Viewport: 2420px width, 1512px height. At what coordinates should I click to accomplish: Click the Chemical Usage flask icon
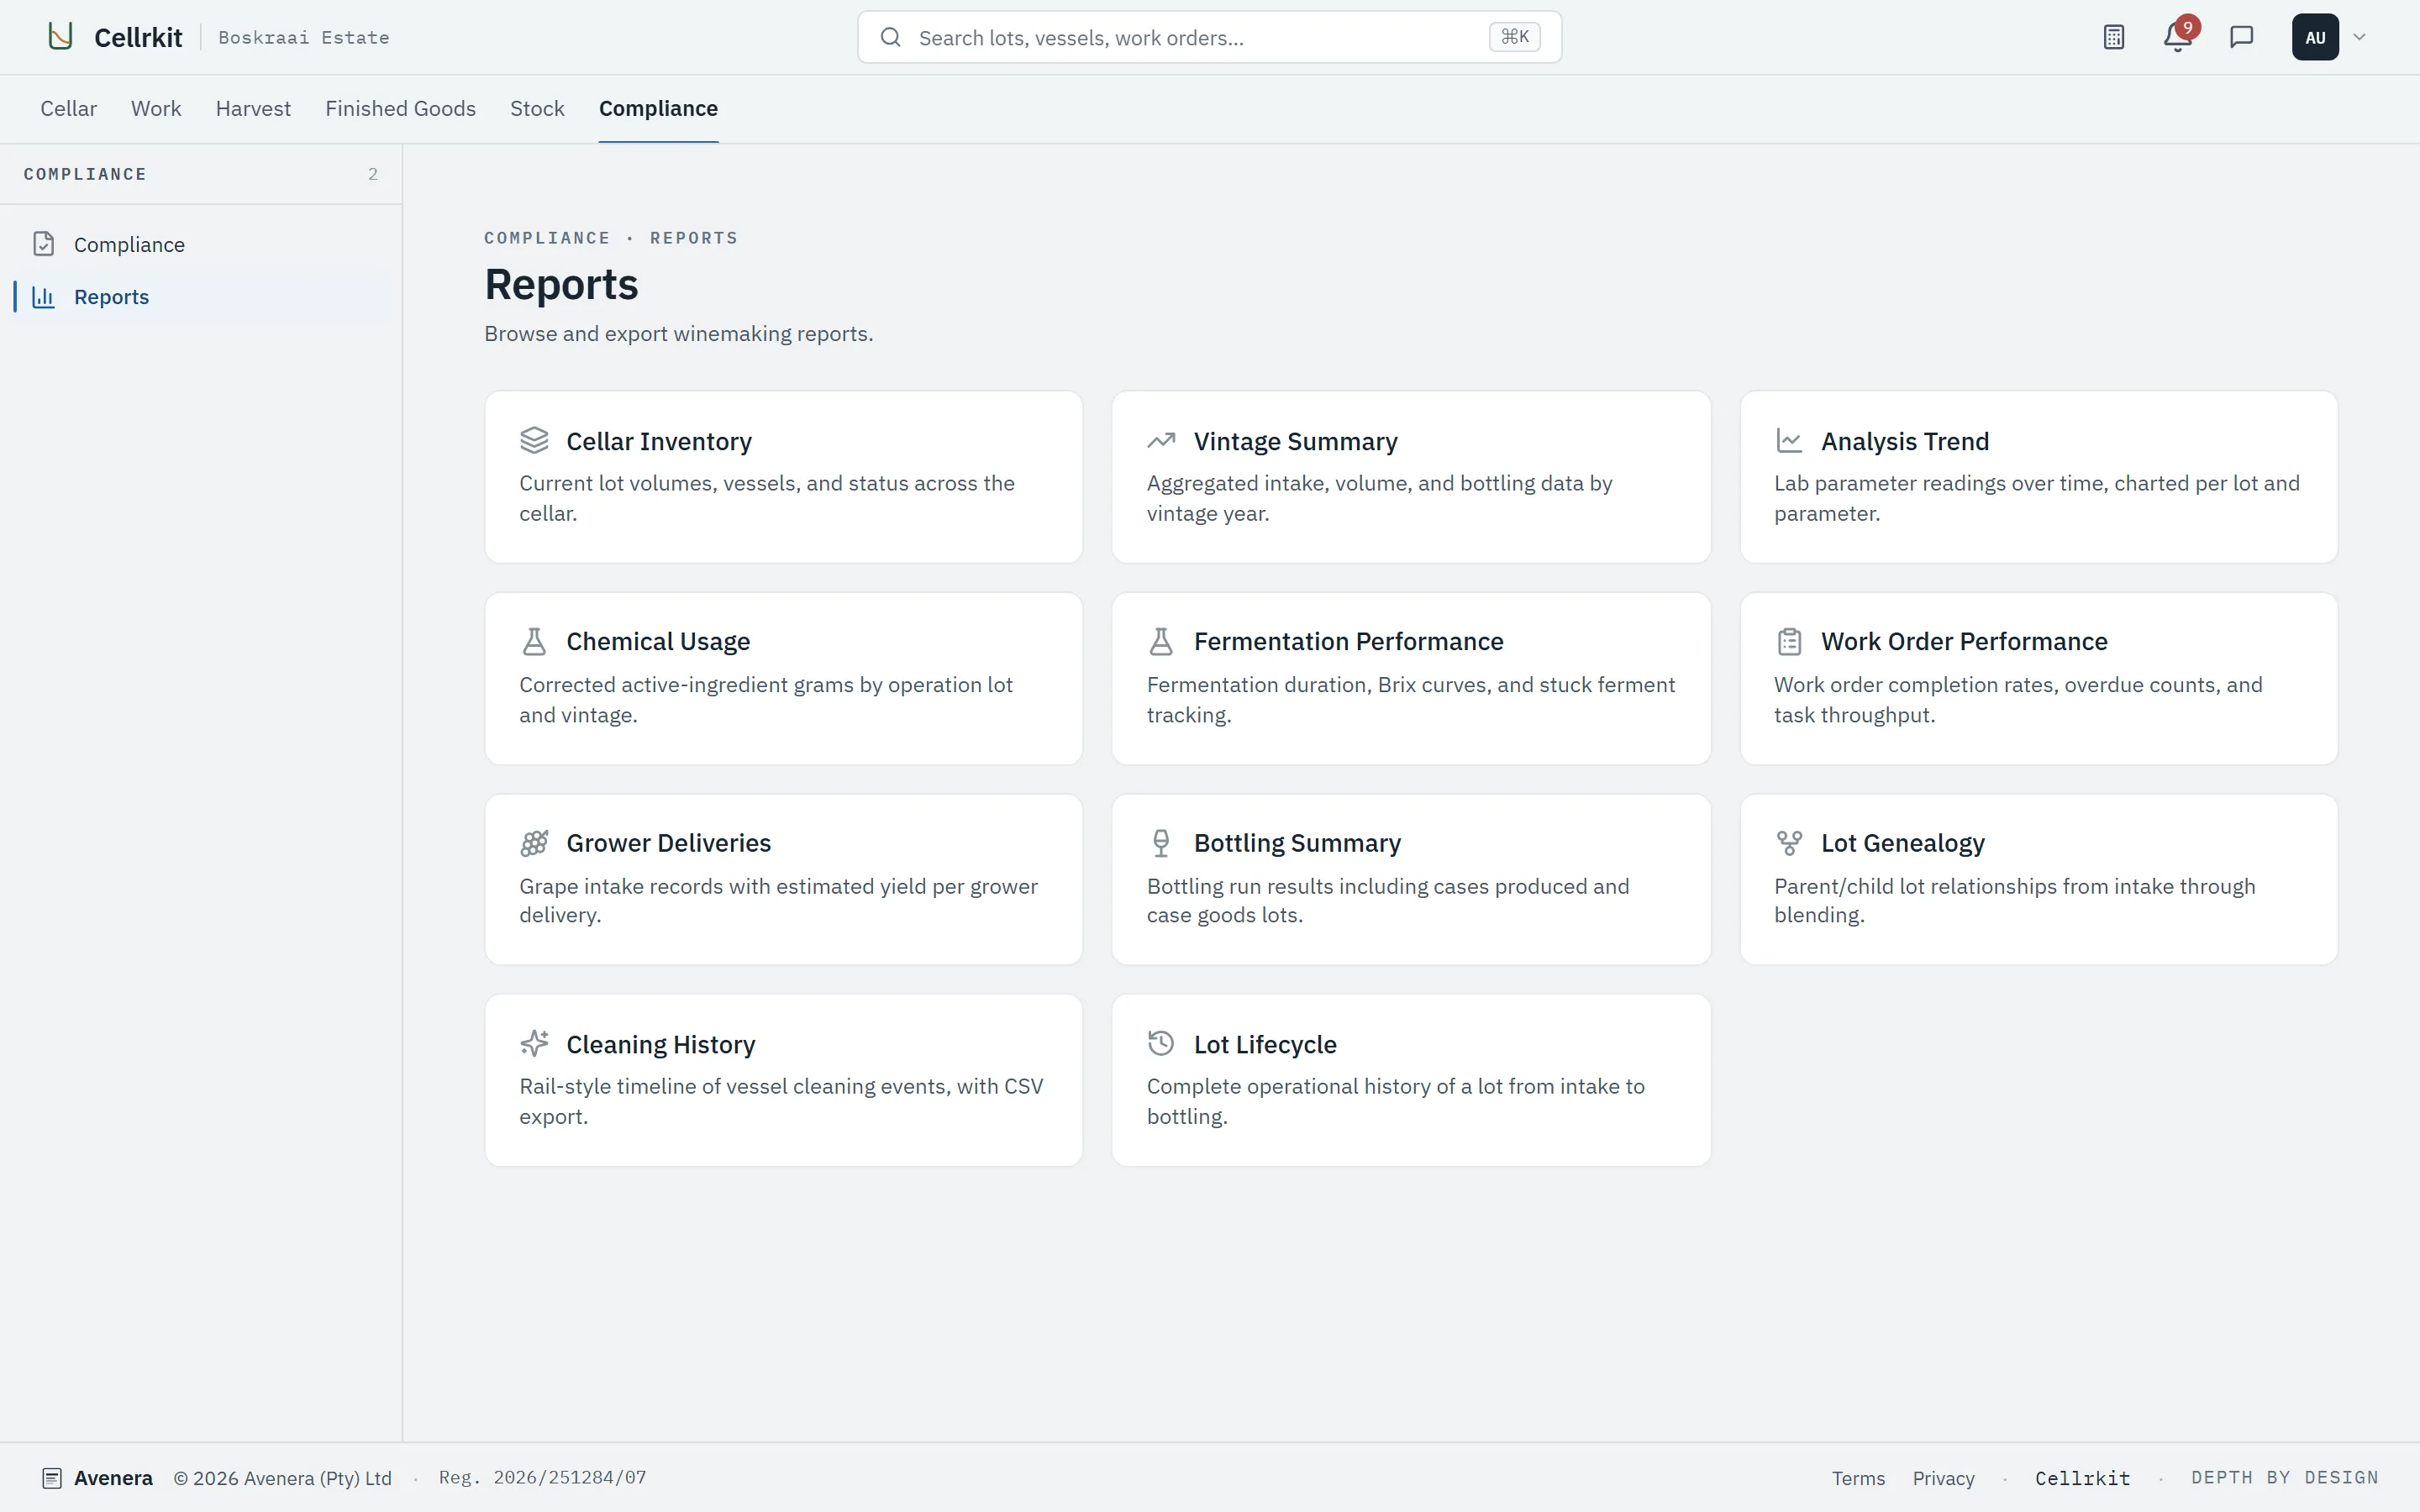pos(534,641)
